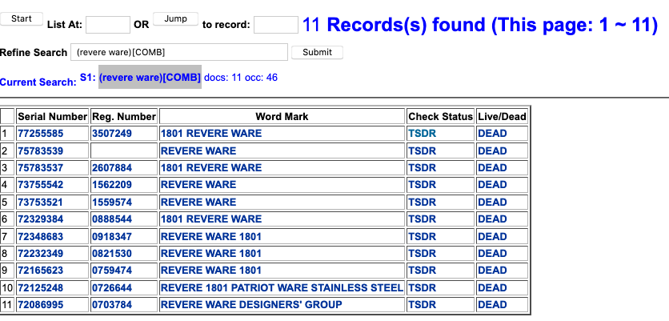This screenshot has width=669, height=321.
Task: Click DEAD status in row 1
Action: pyautogui.click(x=492, y=134)
